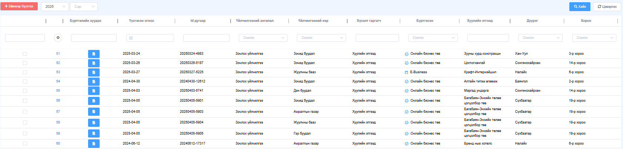Open the Хороо filter dropdown
623x149 pixels.
click(x=594, y=38)
